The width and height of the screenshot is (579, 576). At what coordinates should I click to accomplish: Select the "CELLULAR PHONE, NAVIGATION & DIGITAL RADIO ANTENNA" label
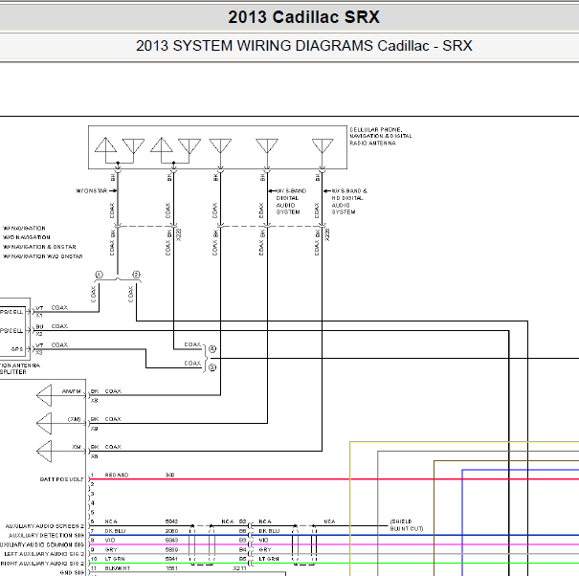coord(381,136)
